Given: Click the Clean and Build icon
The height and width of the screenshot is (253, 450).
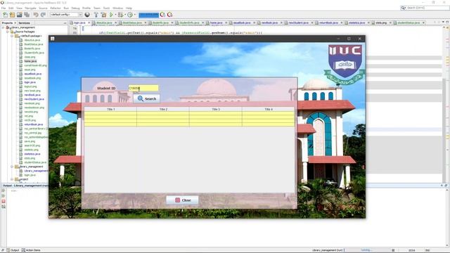Looking at the screenshot, I should [x=103, y=15].
